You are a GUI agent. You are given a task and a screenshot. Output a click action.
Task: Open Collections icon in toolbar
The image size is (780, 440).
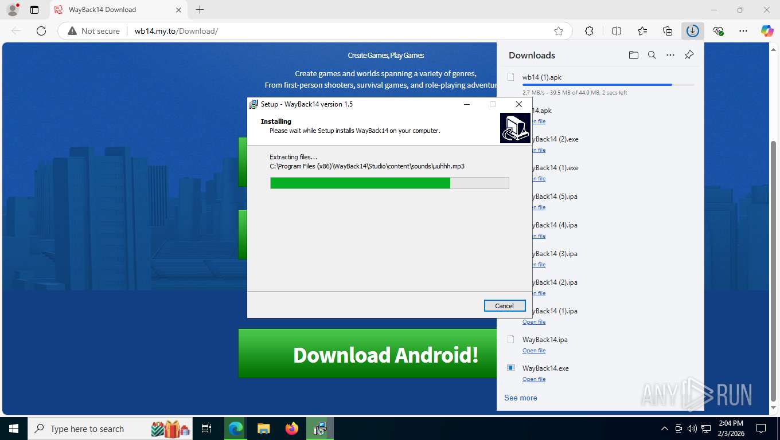click(668, 31)
